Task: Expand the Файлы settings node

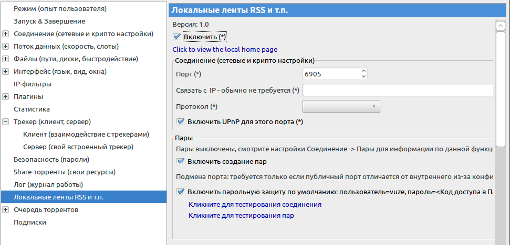Action: click(x=6, y=59)
